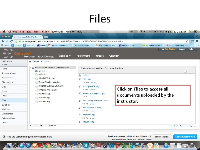Open the Apple menu
This screenshot has height=150, width=200.
pyautogui.click(x=4, y=31)
